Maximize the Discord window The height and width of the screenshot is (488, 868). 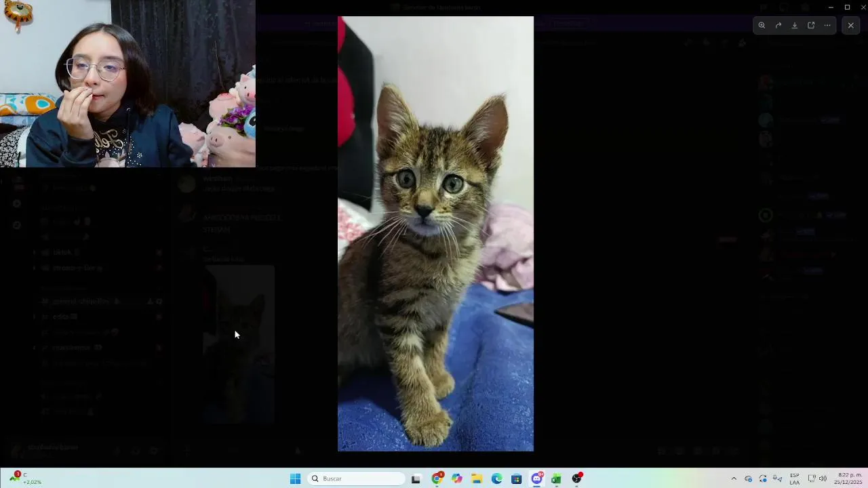(x=847, y=7)
